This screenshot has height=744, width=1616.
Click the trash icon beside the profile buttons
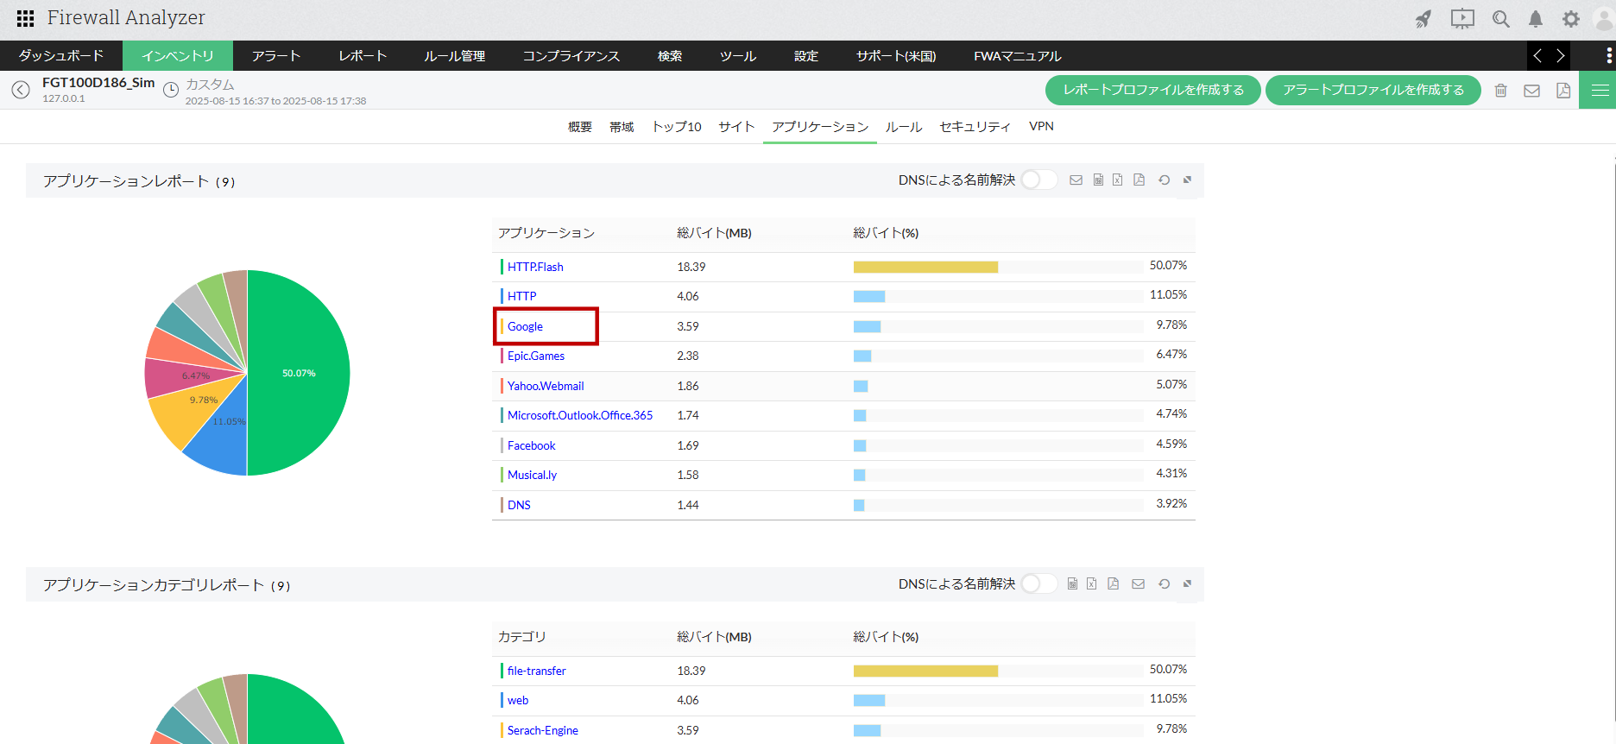pyautogui.click(x=1501, y=91)
